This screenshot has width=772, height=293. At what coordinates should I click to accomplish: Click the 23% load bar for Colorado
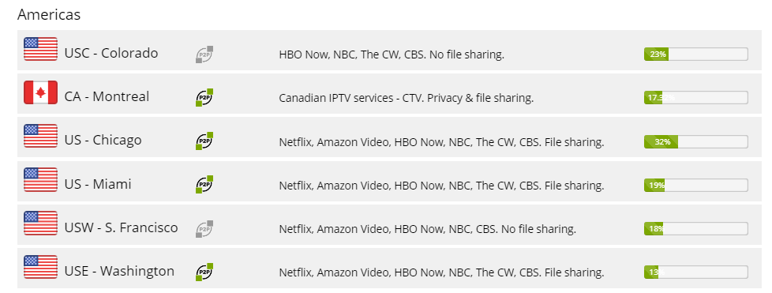pyautogui.click(x=695, y=54)
